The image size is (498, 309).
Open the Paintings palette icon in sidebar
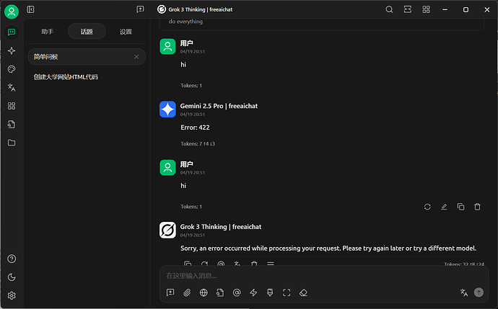click(x=12, y=69)
